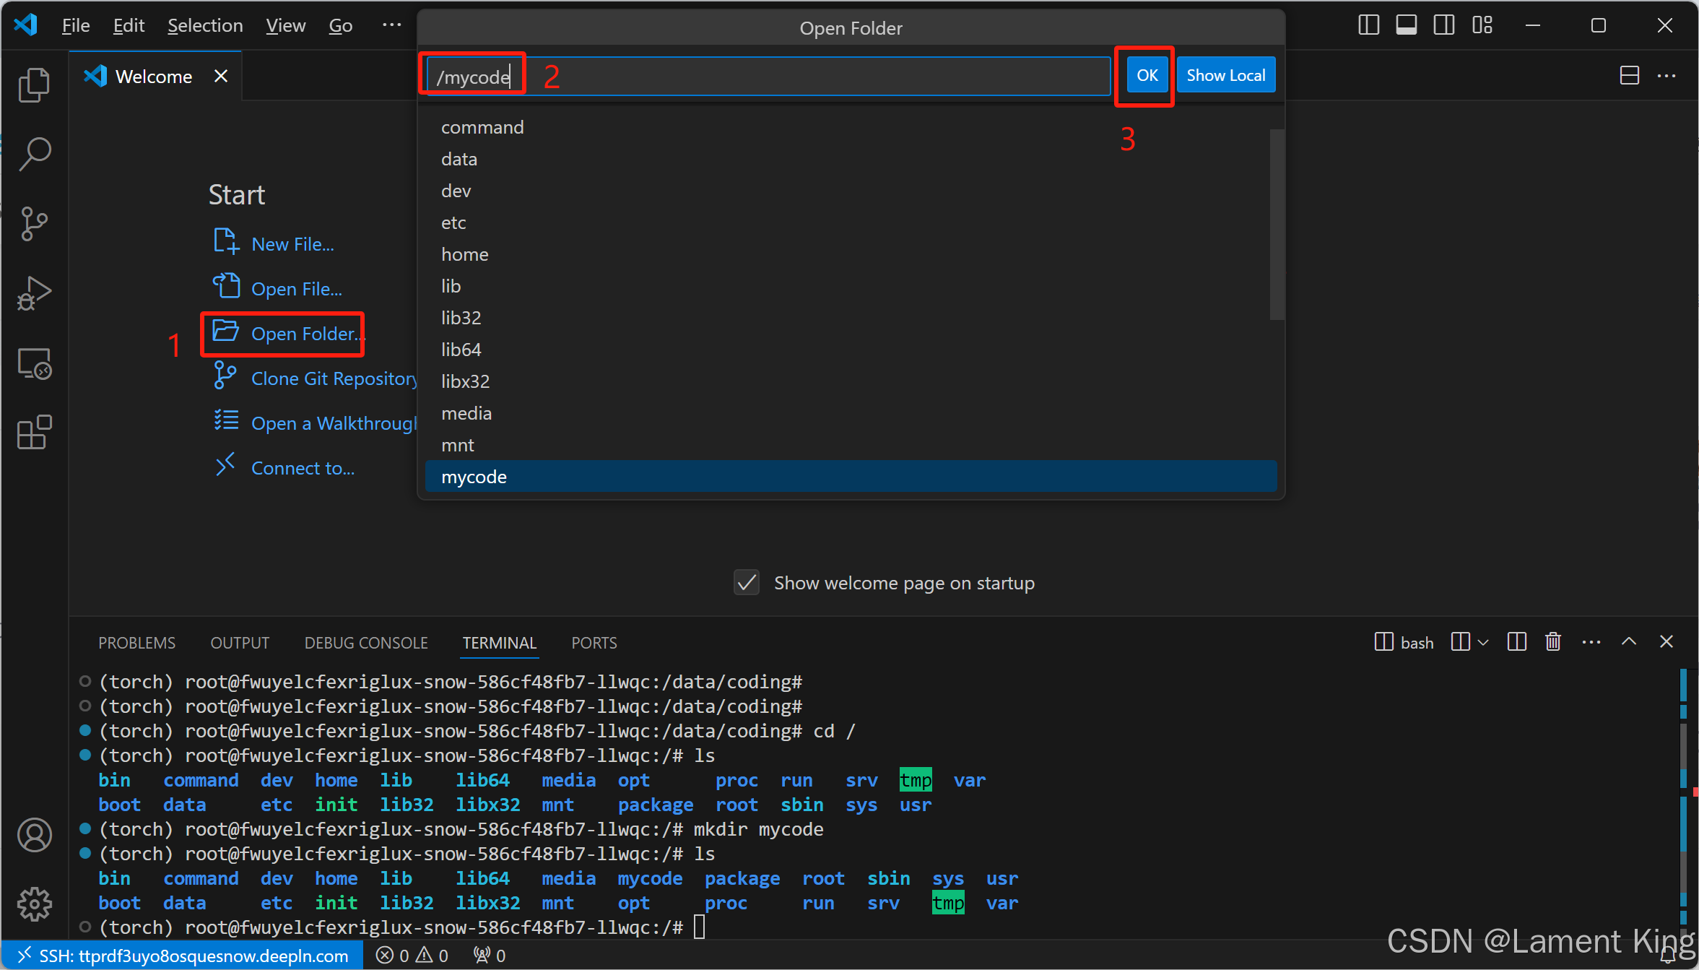Image resolution: width=1699 pixels, height=970 pixels.
Task: Switch to the DEBUG CONSOLE tab
Action: coord(366,643)
